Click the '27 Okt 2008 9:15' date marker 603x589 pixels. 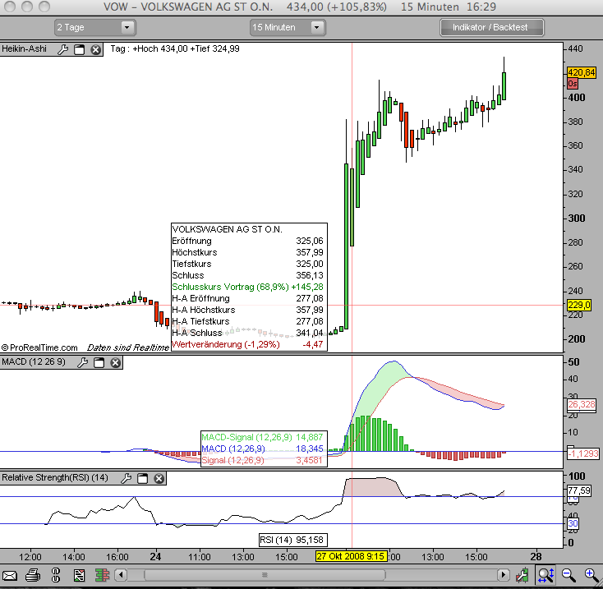coord(351,556)
